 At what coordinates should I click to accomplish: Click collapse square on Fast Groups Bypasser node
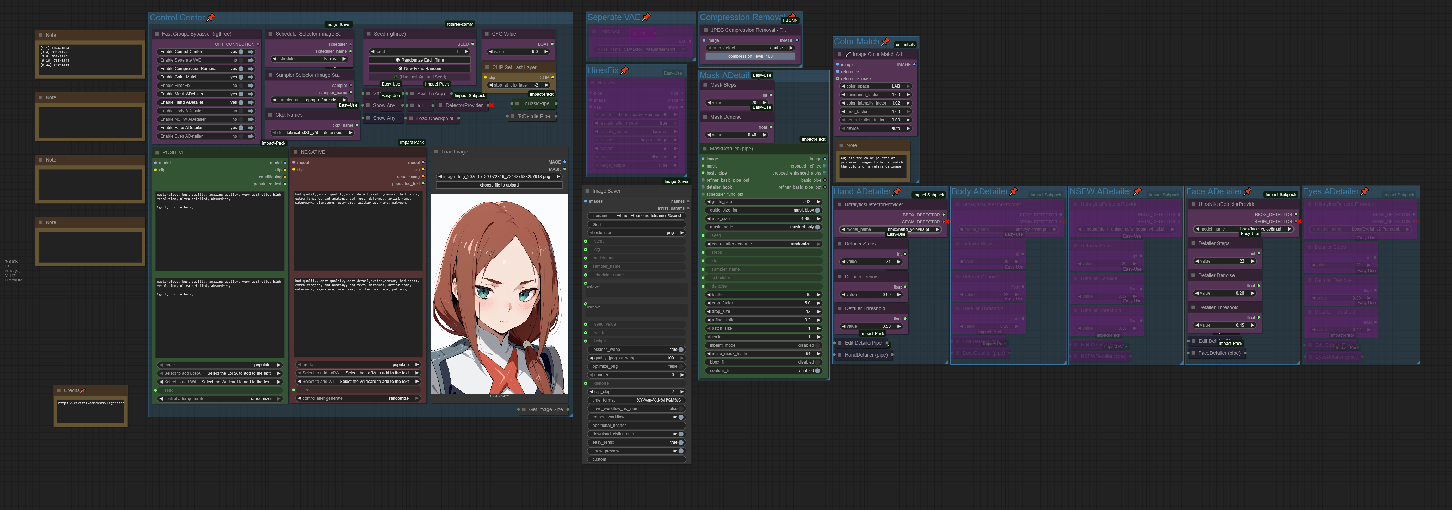(157, 34)
